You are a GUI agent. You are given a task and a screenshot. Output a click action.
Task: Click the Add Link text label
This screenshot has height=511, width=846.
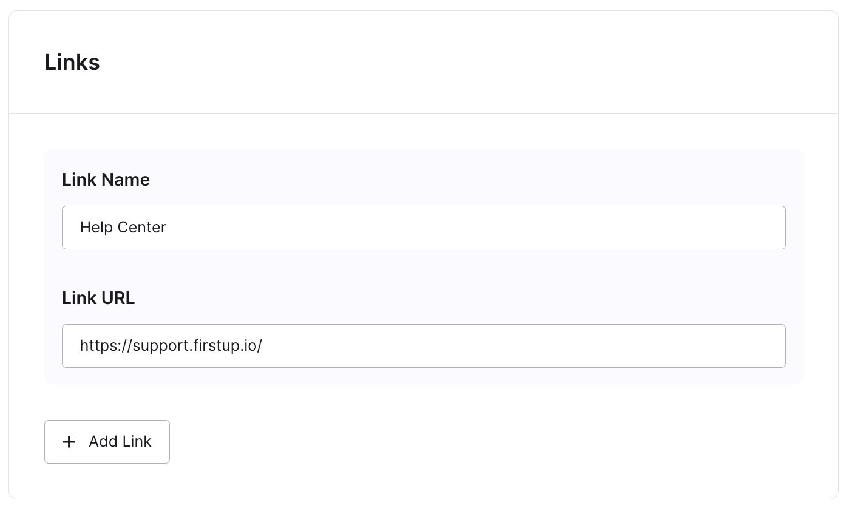pyautogui.click(x=120, y=442)
